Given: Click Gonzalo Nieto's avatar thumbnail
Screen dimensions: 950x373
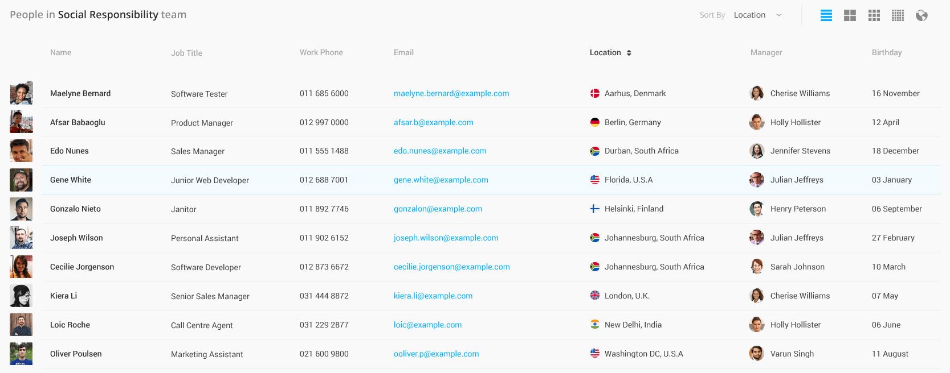Looking at the screenshot, I should click(21, 209).
